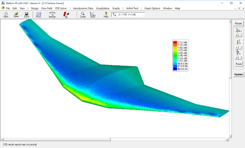This screenshot has height=148, width=245.
Task: Select the Flow toolbar icon
Action: pos(38,15)
